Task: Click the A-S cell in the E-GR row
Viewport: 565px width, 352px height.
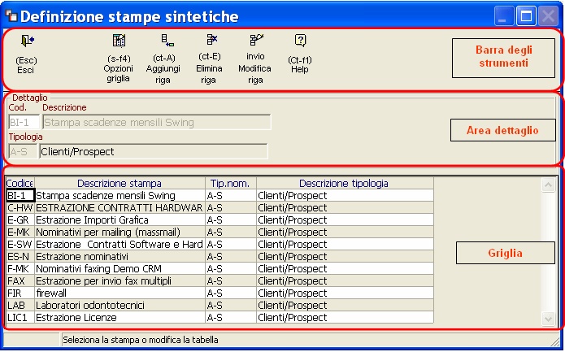Action: click(231, 220)
